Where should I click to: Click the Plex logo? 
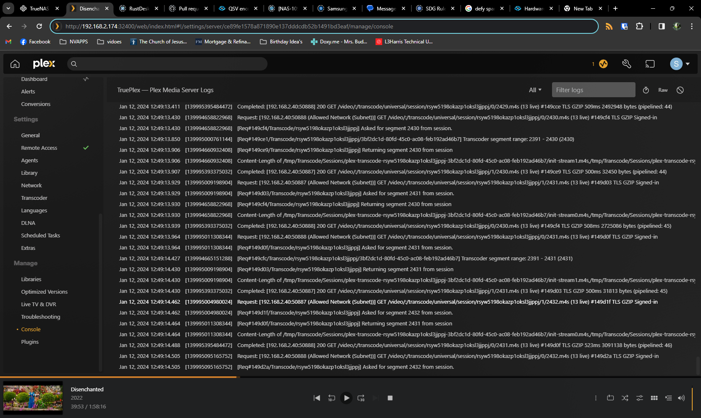point(44,63)
